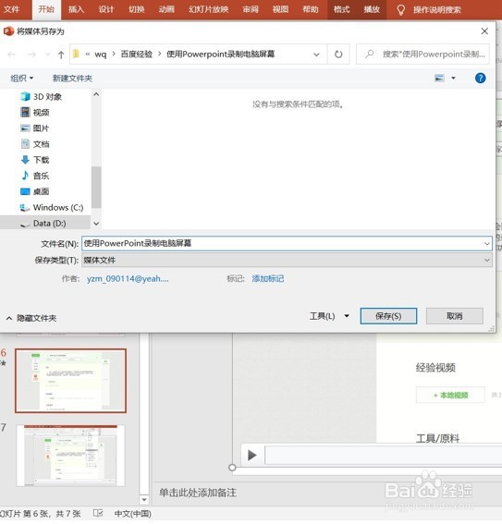Screen dimensions: 502x524
Task: Play the embedded video on slide
Action: click(x=252, y=455)
